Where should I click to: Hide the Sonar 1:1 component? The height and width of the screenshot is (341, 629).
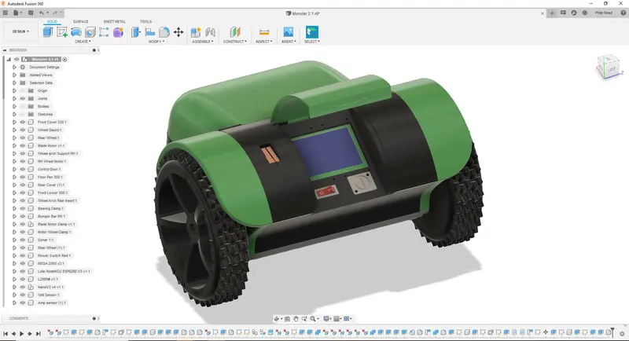(23, 240)
